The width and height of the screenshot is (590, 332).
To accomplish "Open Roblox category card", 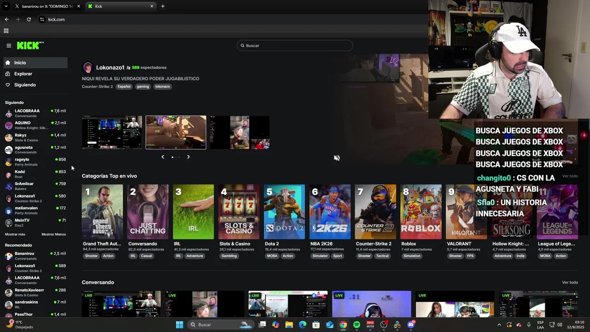I will (421, 212).
